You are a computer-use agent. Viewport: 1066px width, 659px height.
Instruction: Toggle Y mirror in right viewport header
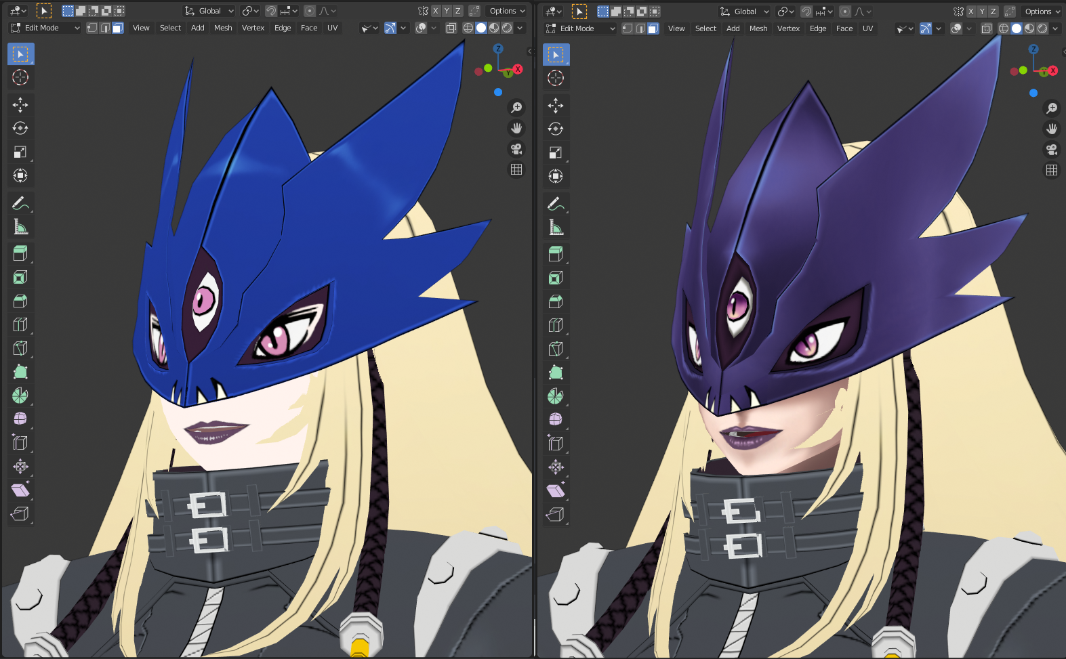(x=982, y=12)
